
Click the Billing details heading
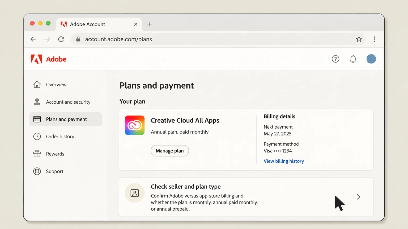(279, 116)
